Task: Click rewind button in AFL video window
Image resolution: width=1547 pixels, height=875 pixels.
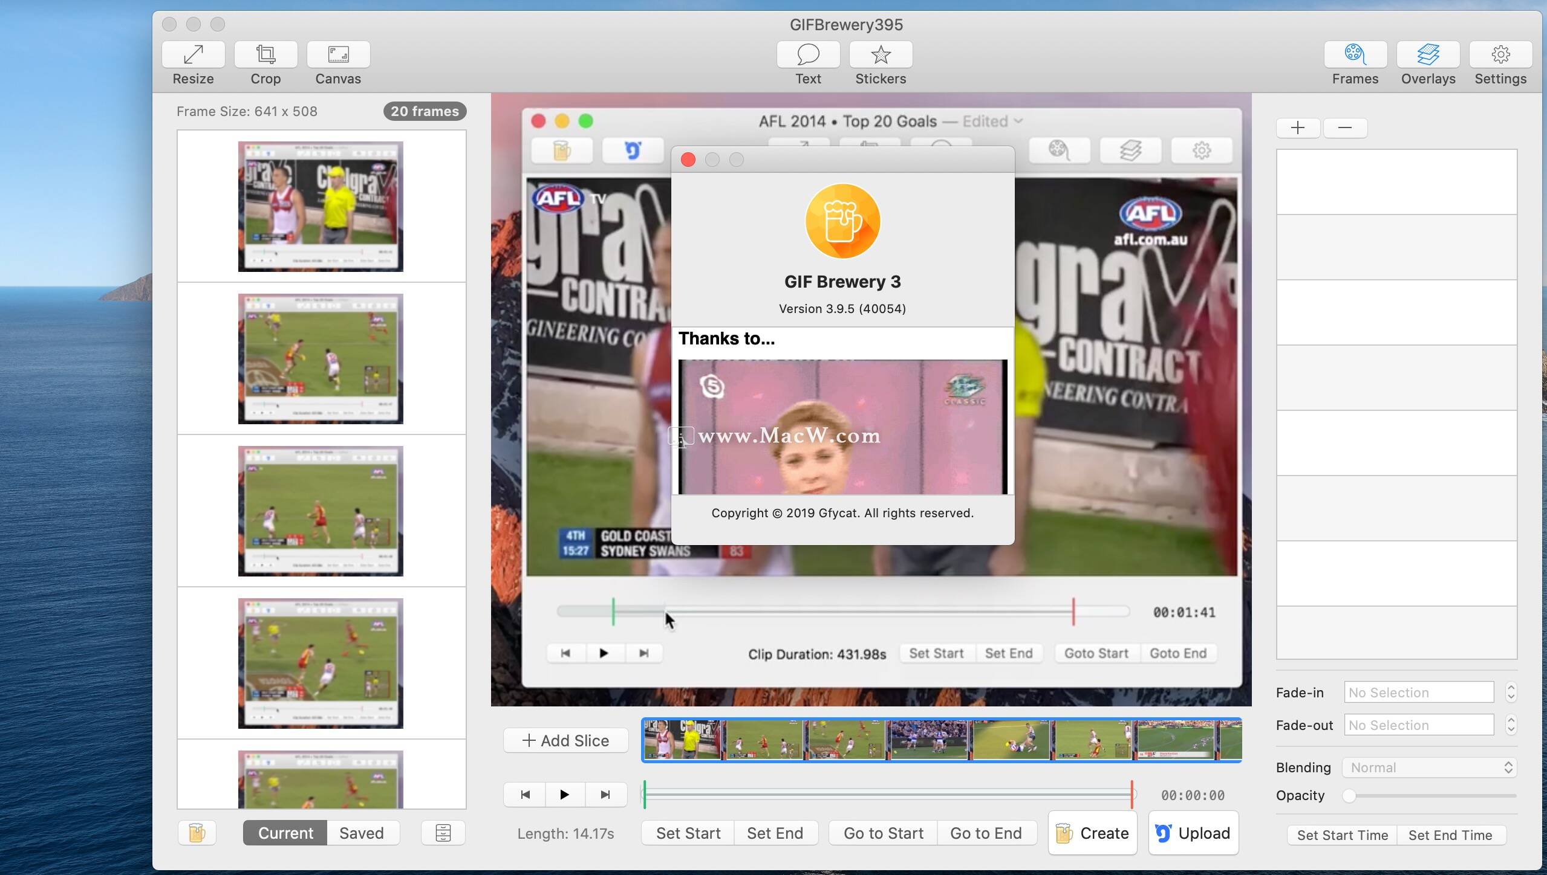Action: [565, 653]
